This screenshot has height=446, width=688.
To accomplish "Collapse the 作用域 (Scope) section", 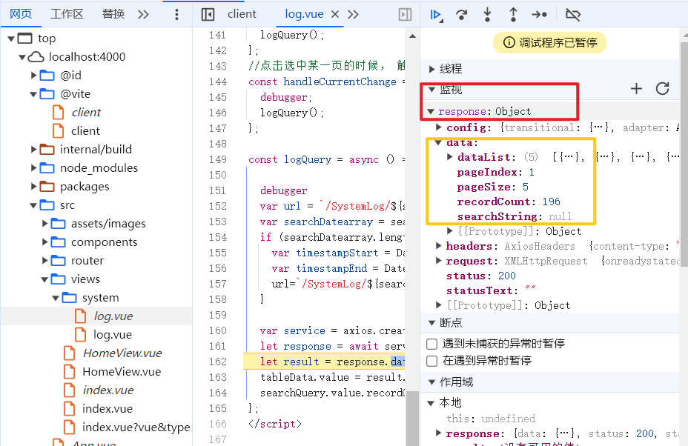I will pyautogui.click(x=431, y=382).
